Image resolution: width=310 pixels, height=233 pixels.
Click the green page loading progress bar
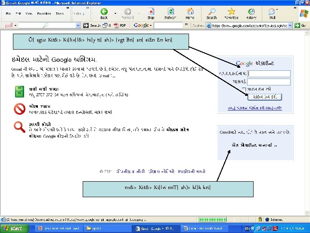213,219
